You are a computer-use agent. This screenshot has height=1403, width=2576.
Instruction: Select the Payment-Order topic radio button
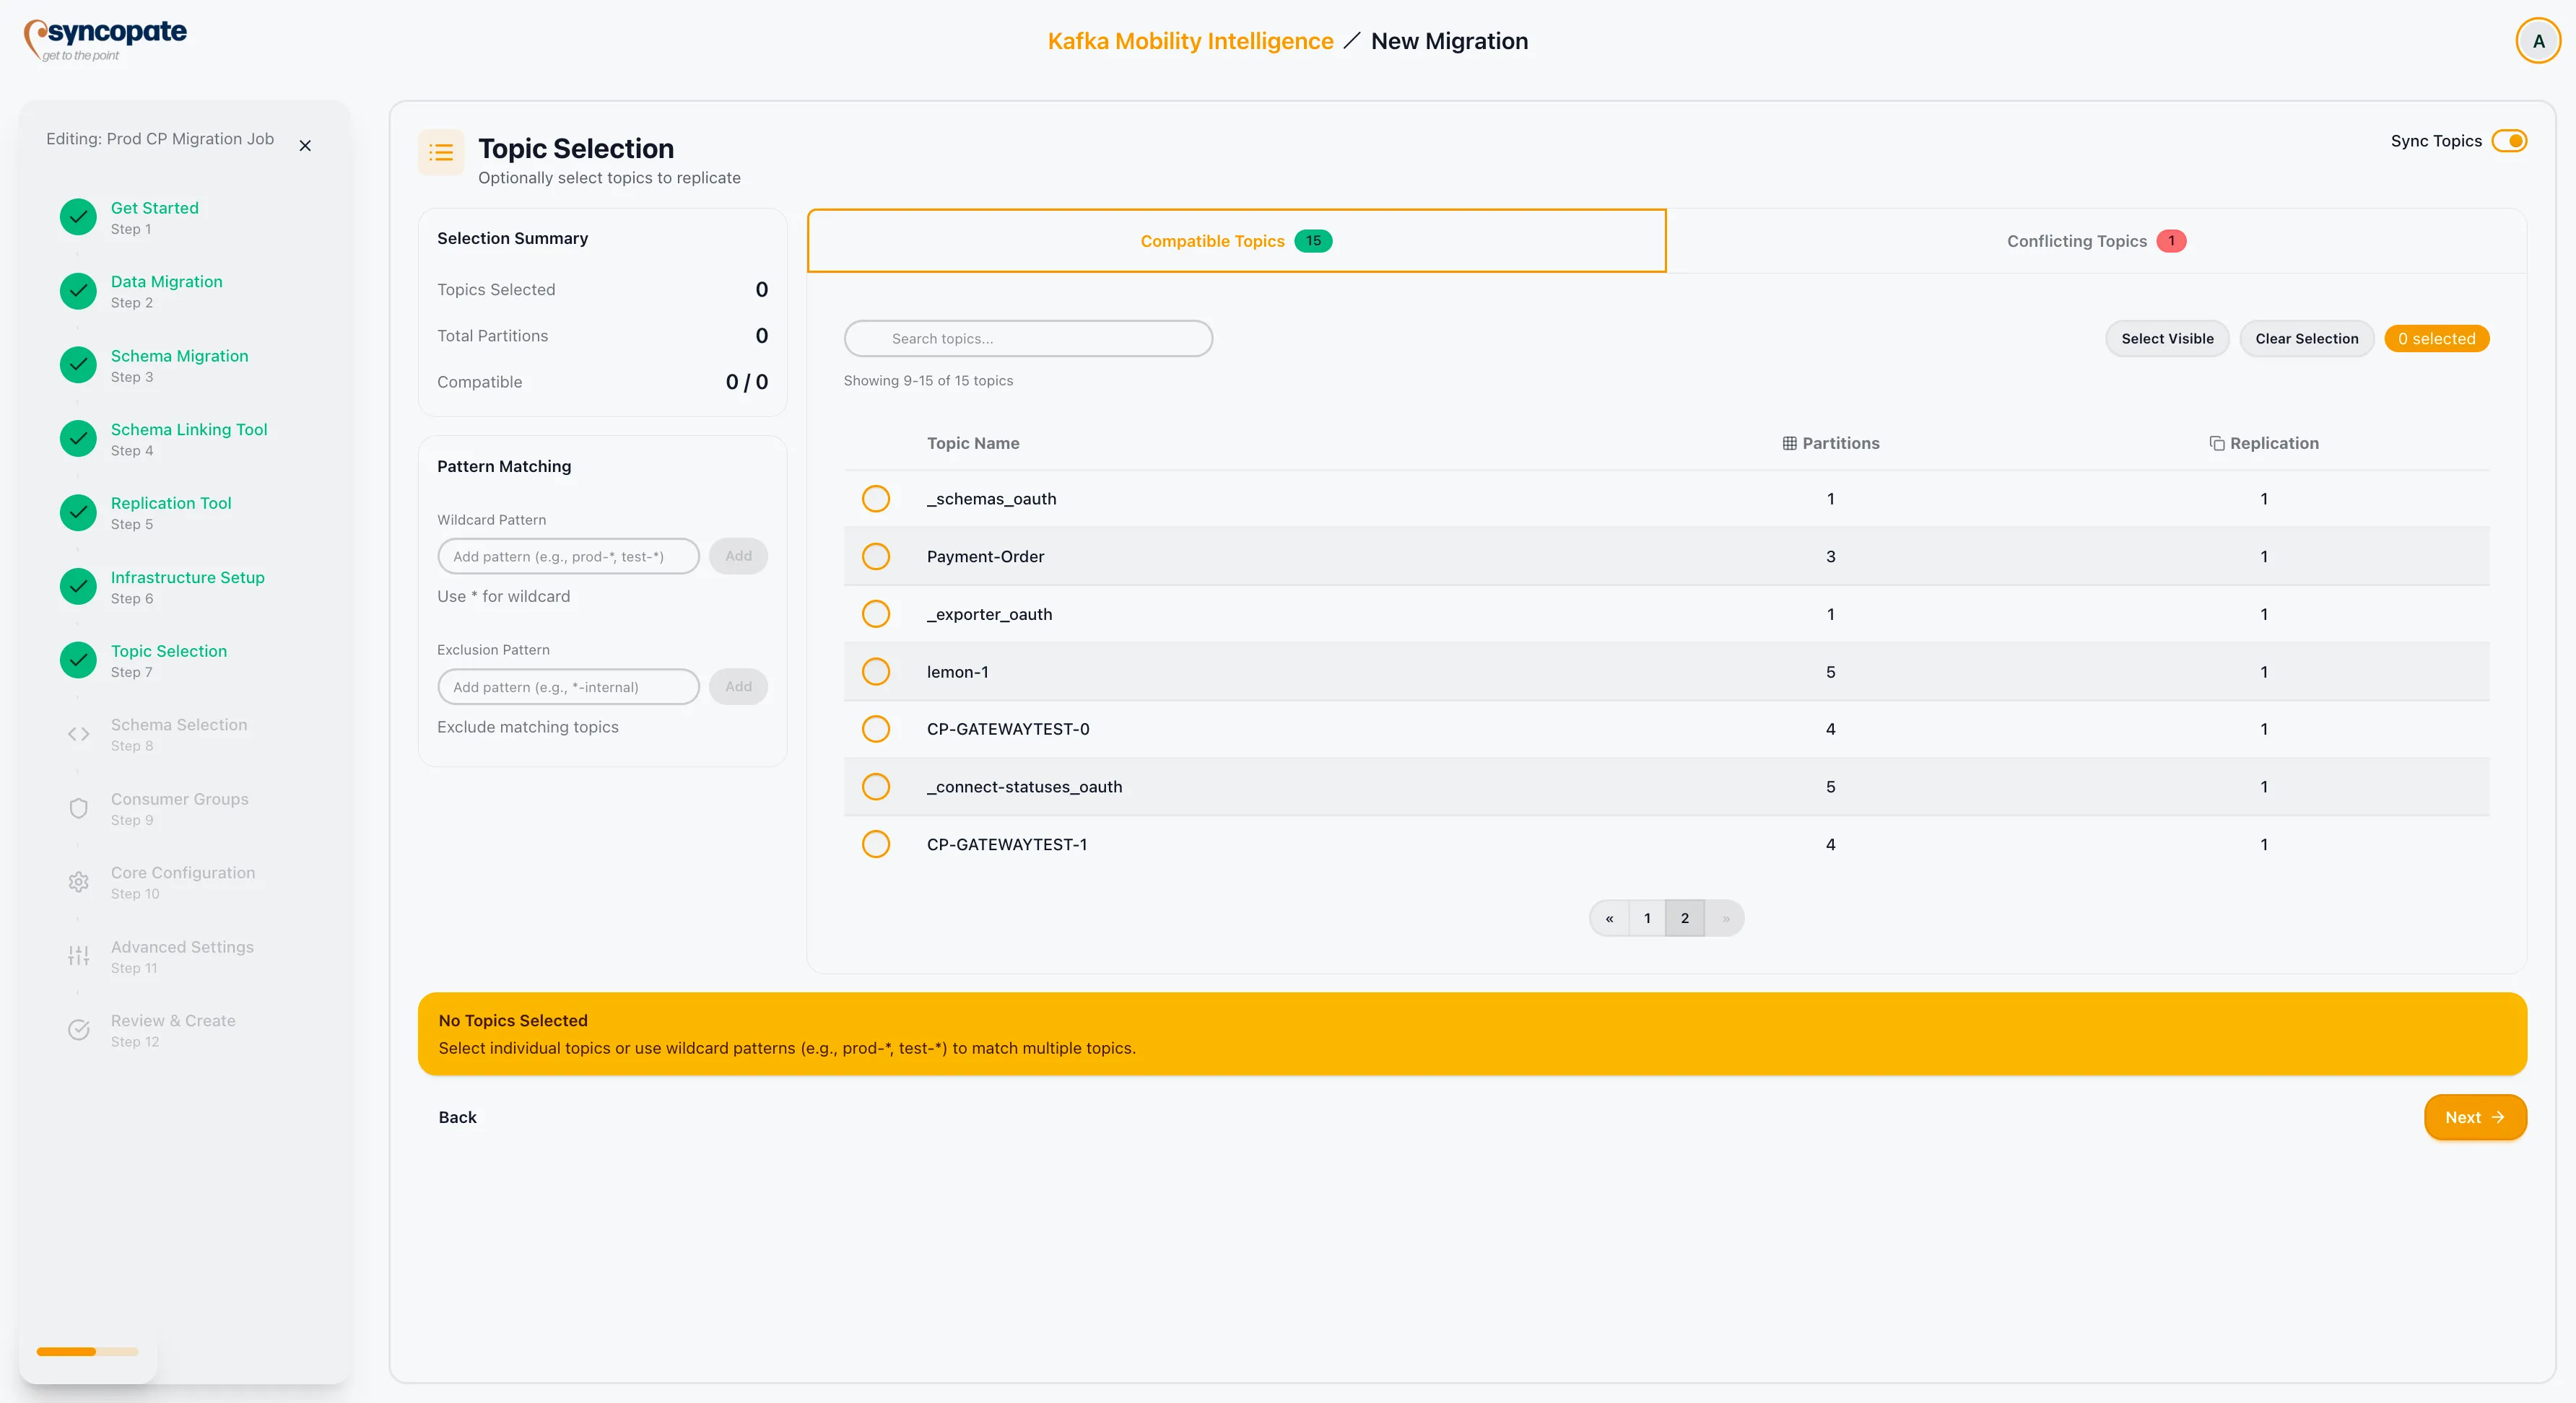(x=875, y=556)
